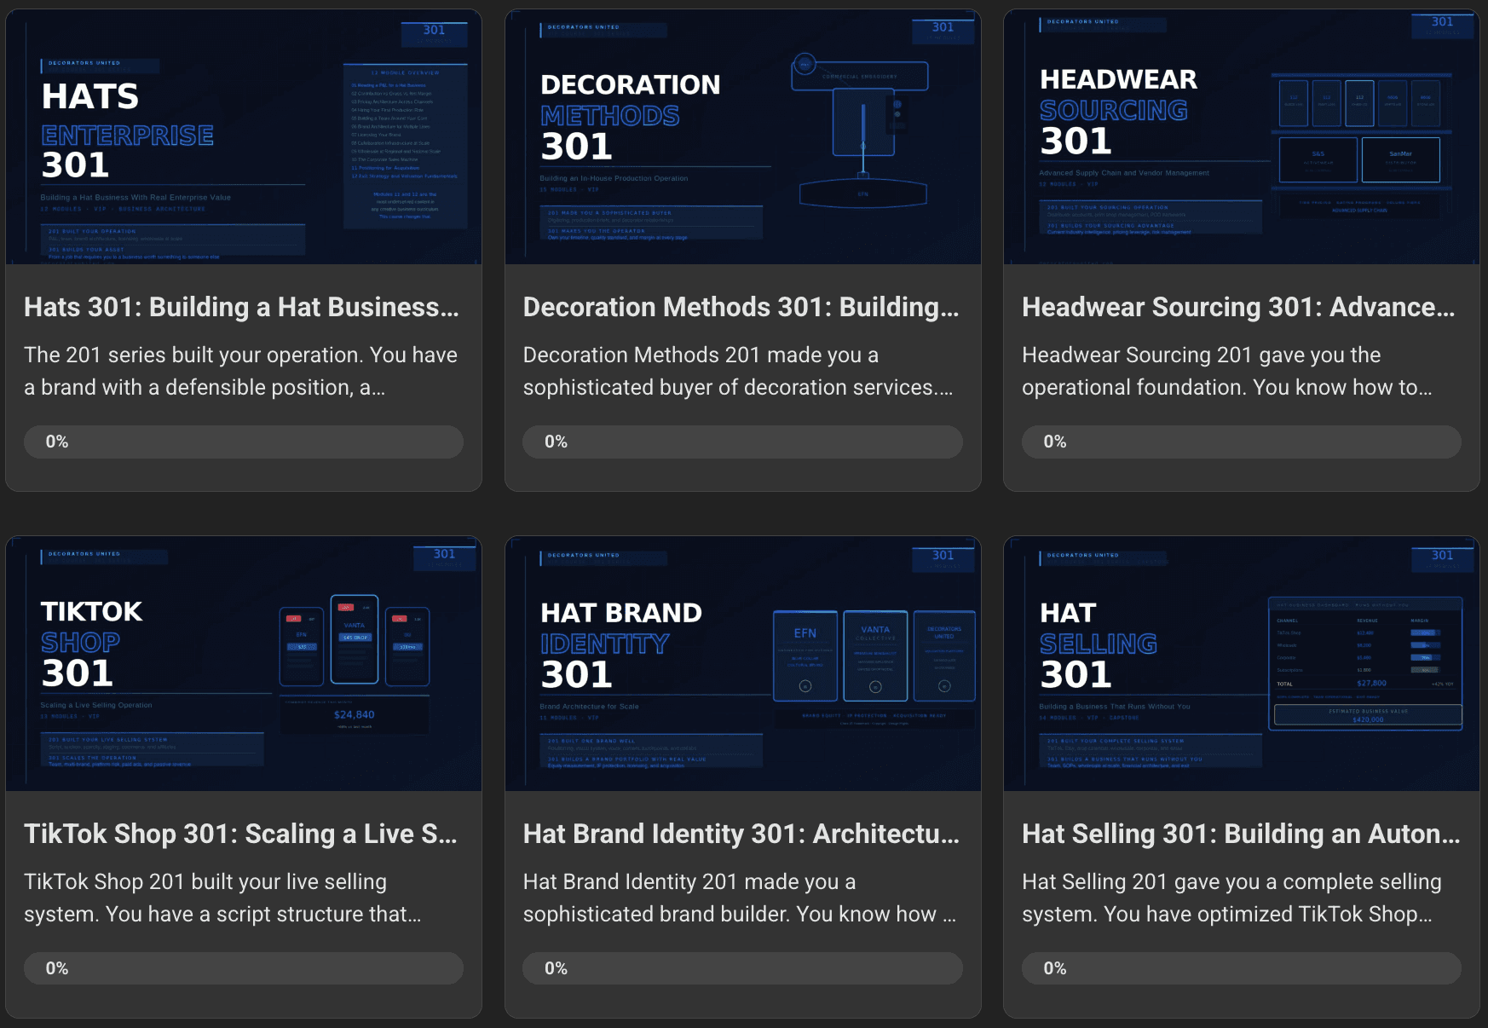Screen dimensions: 1488x1028
Task: Click the Hat Selling 301 progress bar
Action: click(x=1242, y=968)
